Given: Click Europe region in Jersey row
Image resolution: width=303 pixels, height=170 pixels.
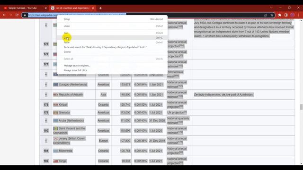Looking at the screenshot, I should (x=103, y=141).
